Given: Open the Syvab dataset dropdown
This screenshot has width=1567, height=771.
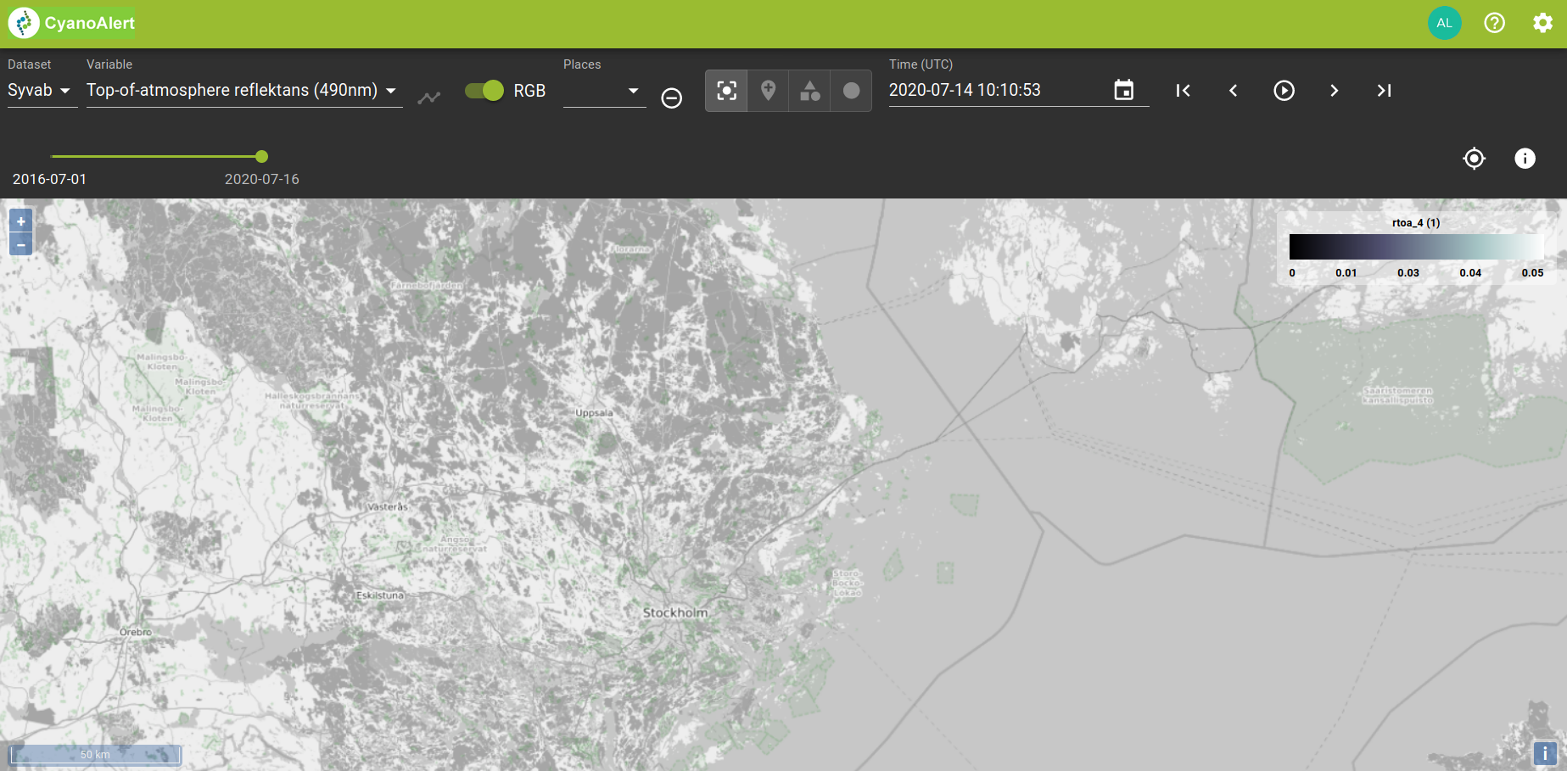Looking at the screenshot, I should [x=38, y=91].
